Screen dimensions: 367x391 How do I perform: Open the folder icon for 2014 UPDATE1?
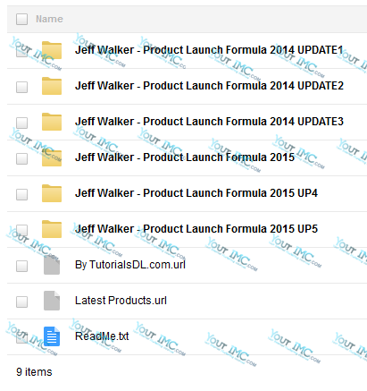[x=52, y=50]
